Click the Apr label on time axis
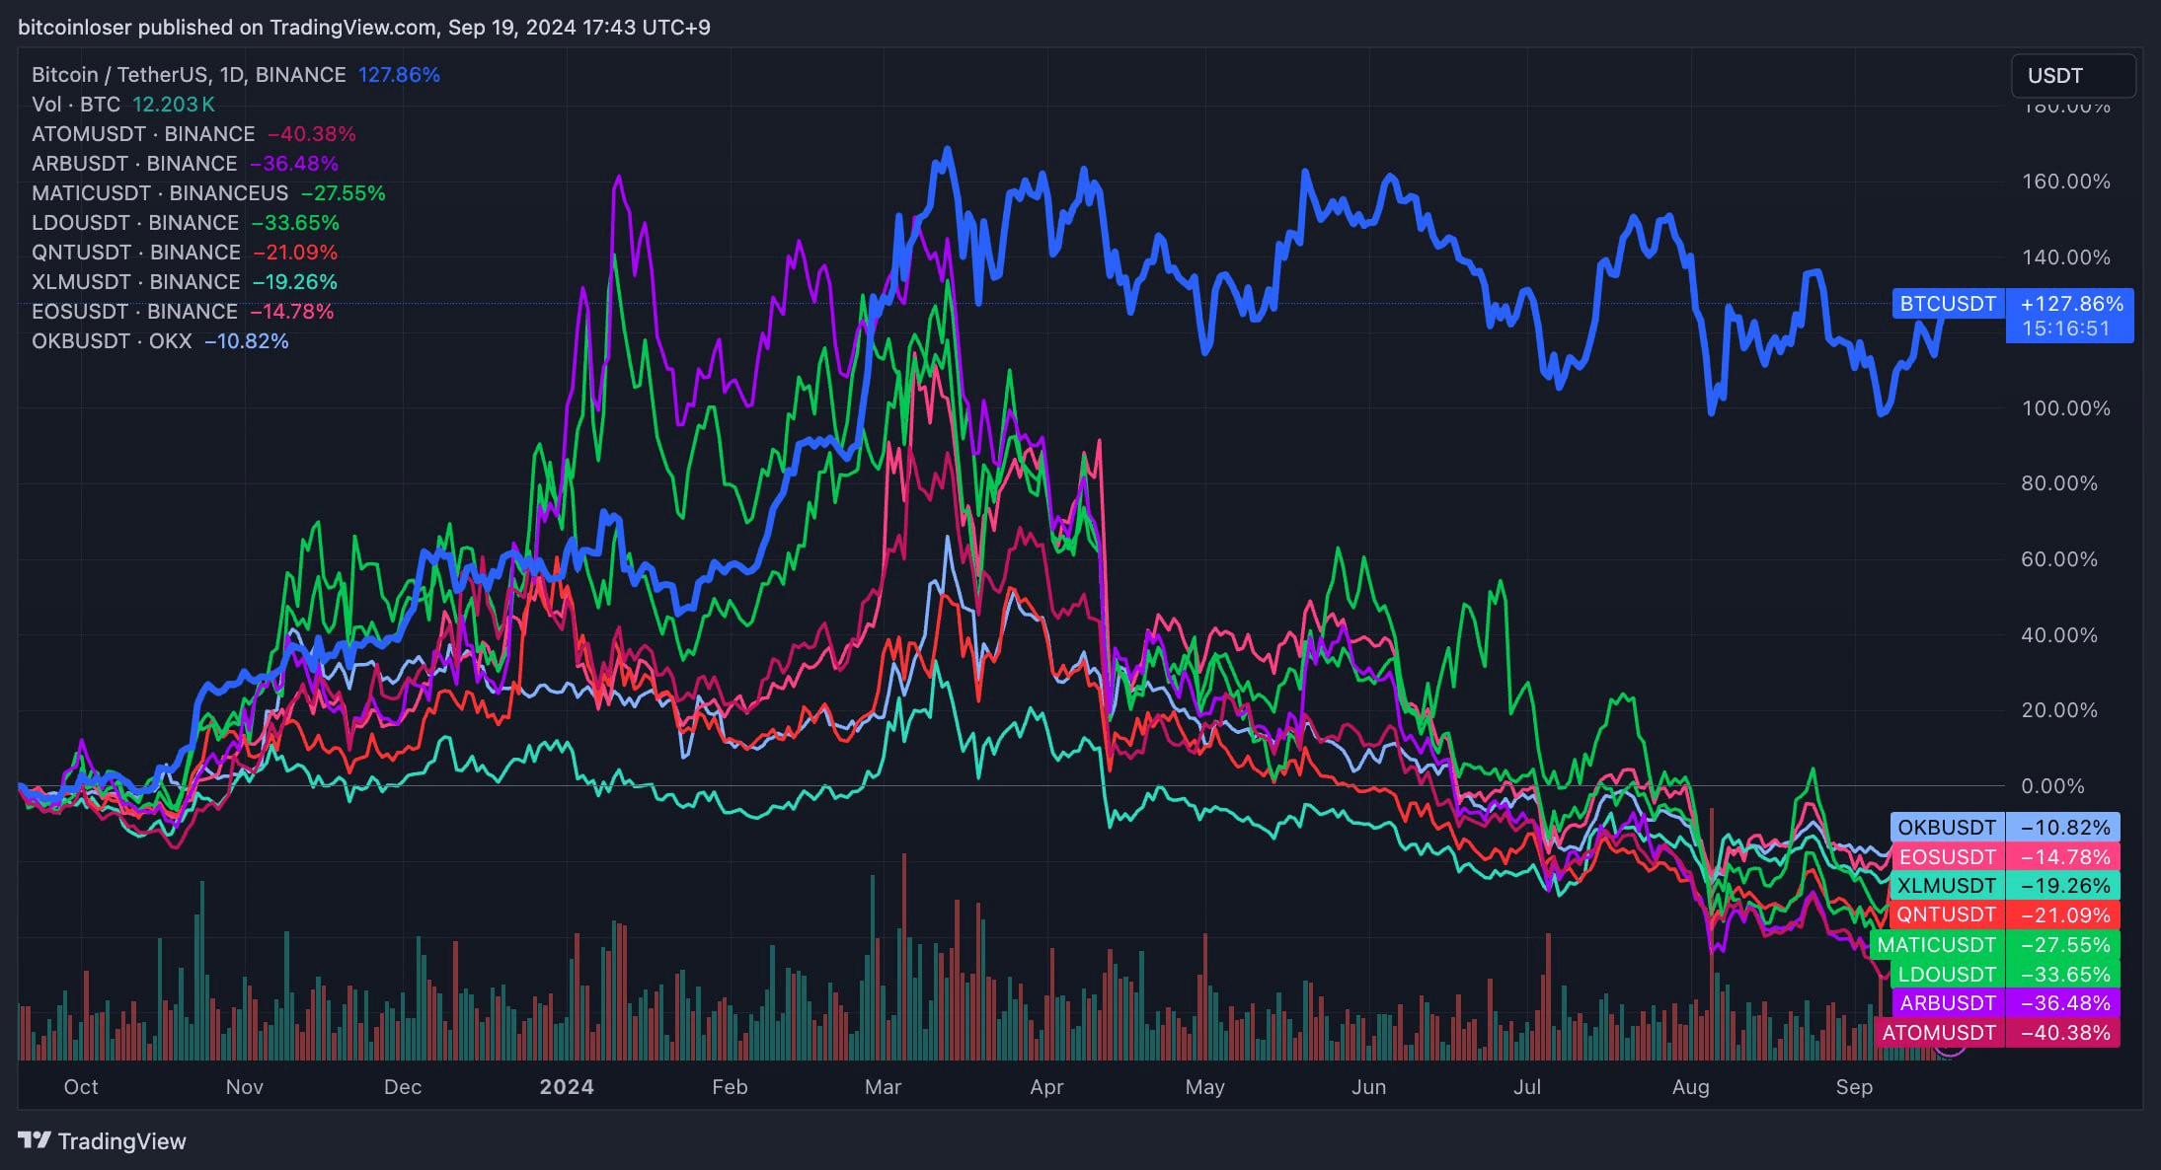The image size is (2161, 1170). coord(1046,1087)
